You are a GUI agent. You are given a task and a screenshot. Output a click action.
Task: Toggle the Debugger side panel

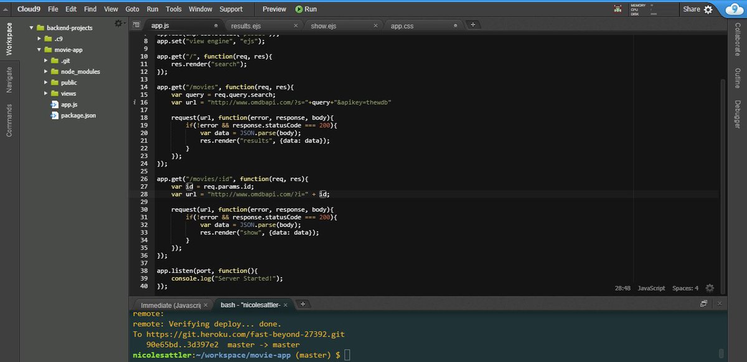pyautogui.click(x=738, y=114)
